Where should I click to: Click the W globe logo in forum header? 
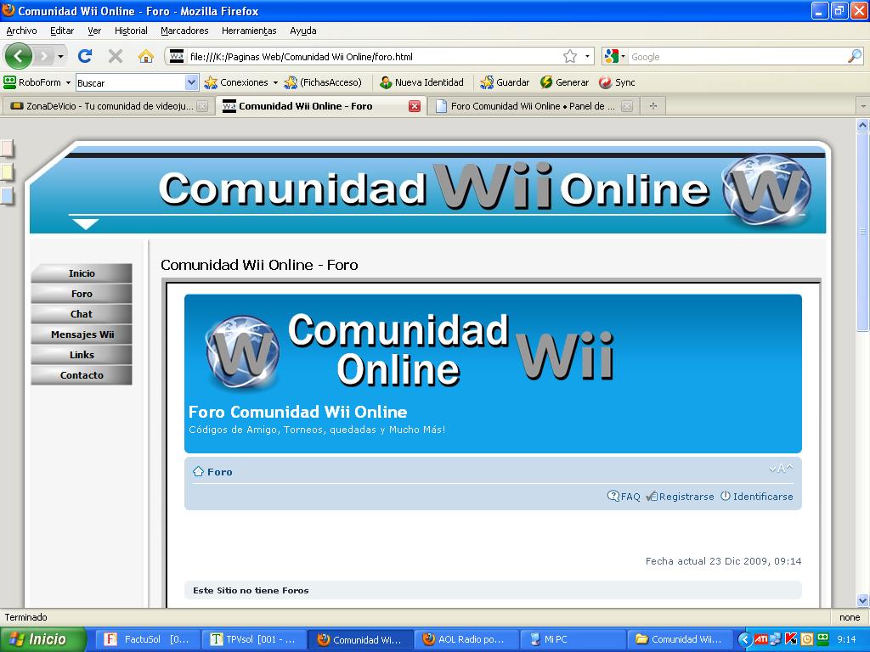tap(242, 351)
